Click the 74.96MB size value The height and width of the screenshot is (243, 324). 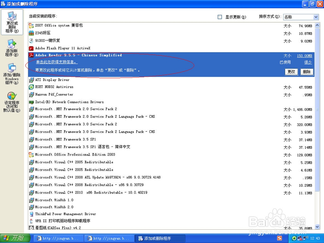click(306, 26)
